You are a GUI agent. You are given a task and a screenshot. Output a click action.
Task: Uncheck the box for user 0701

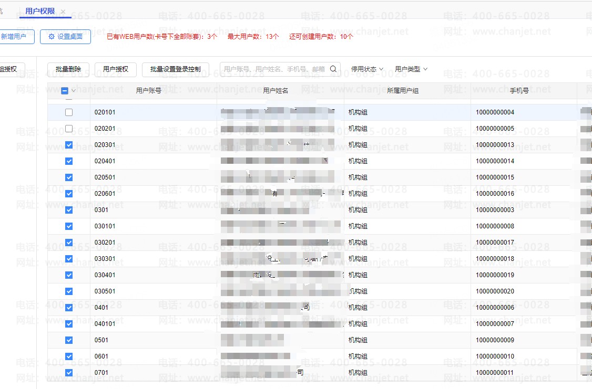pyautogui.click(x=69, y=373)
